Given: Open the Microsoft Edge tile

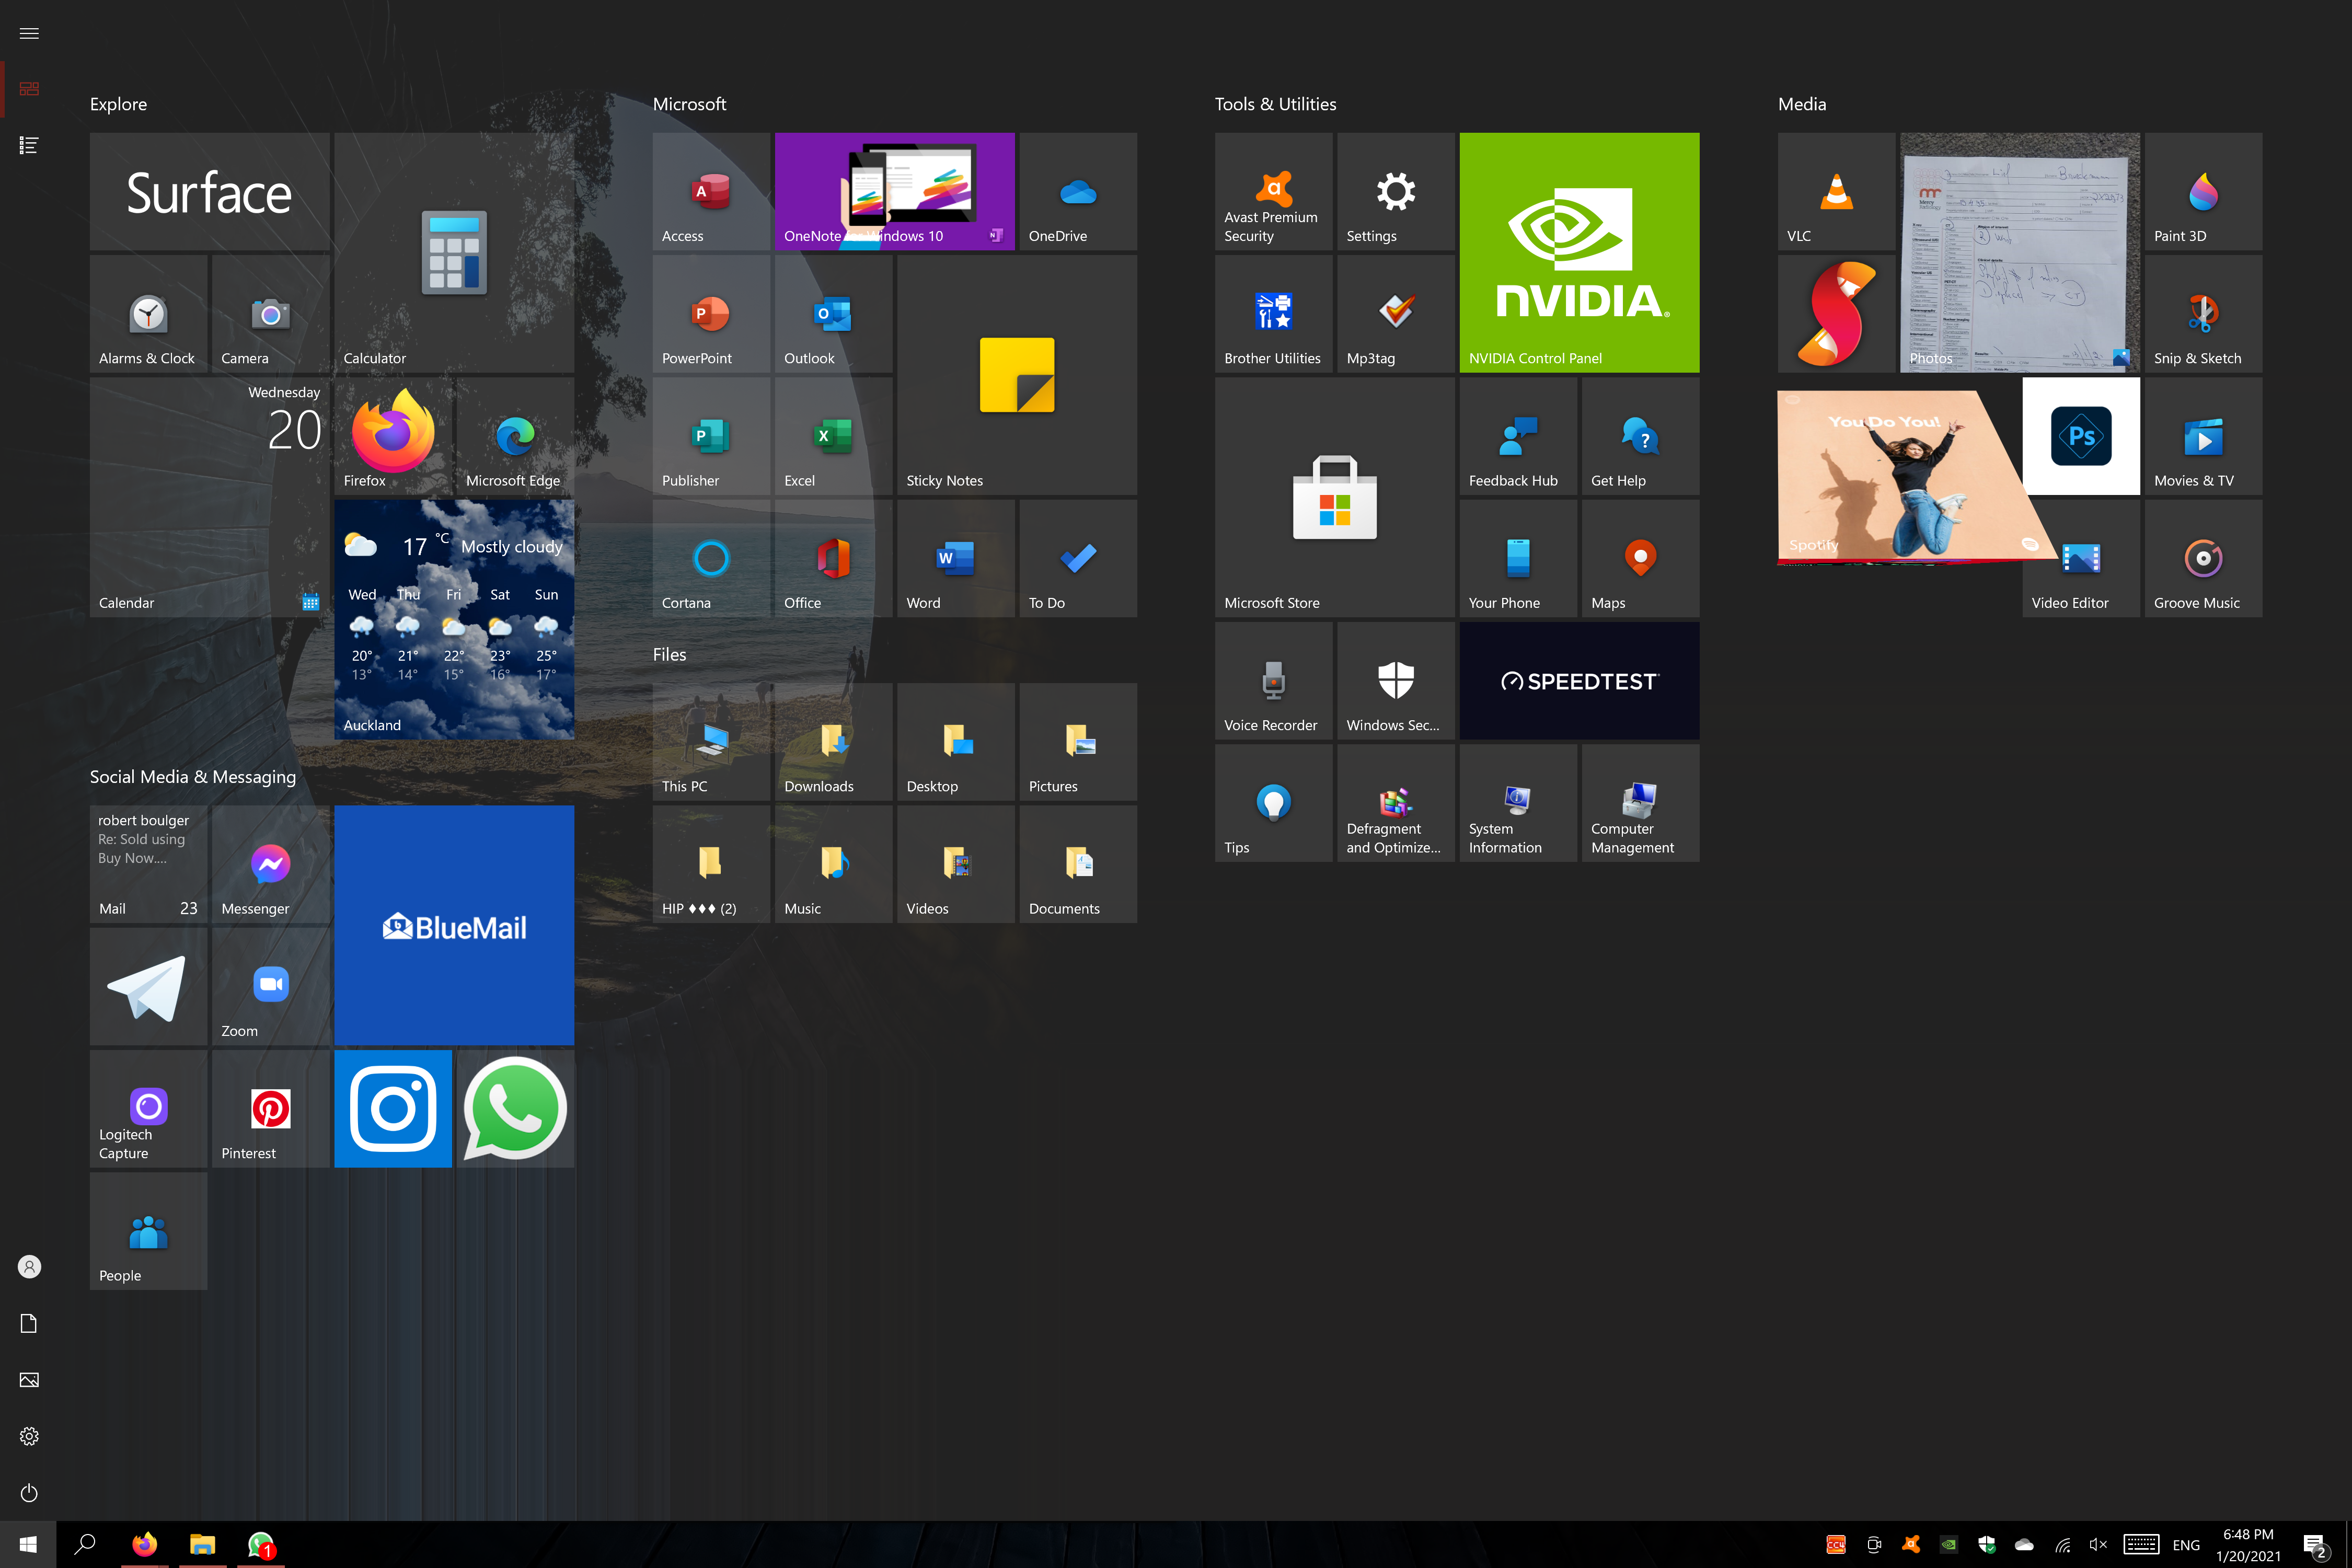Looking at the screenshot, I should 515,435.
